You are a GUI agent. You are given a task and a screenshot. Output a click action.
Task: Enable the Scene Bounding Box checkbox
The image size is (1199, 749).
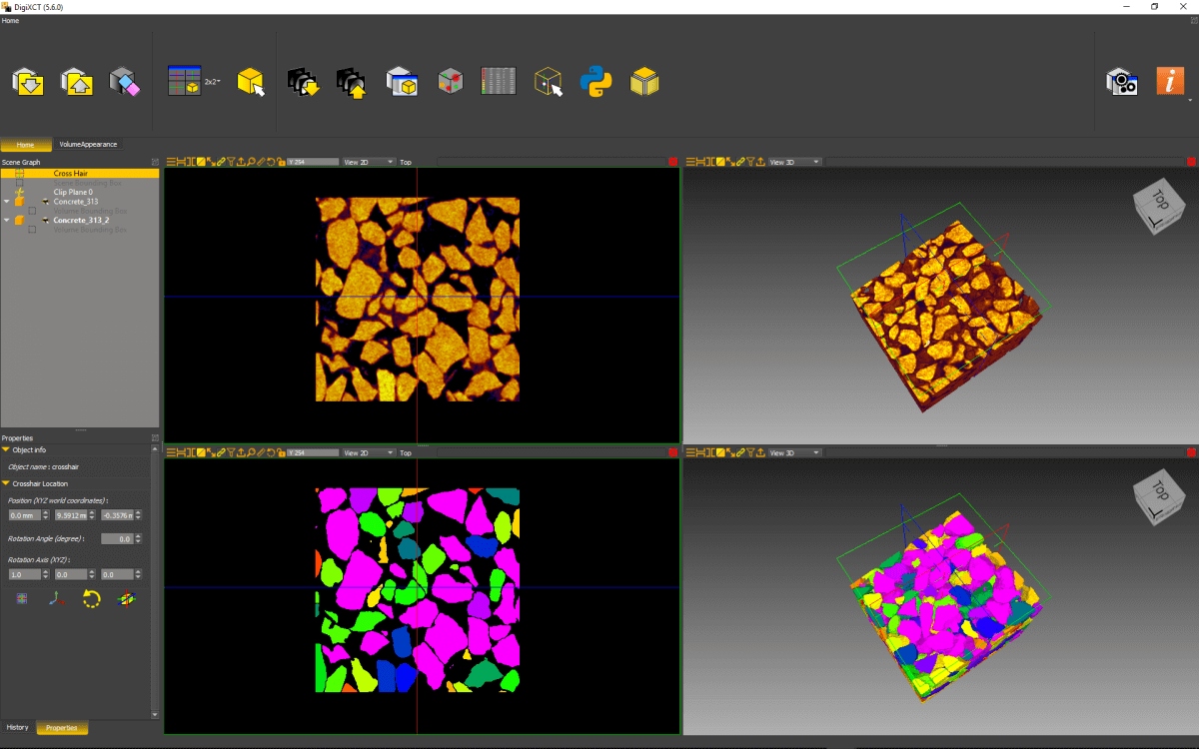pyautogui.click(x=19, y=182)
